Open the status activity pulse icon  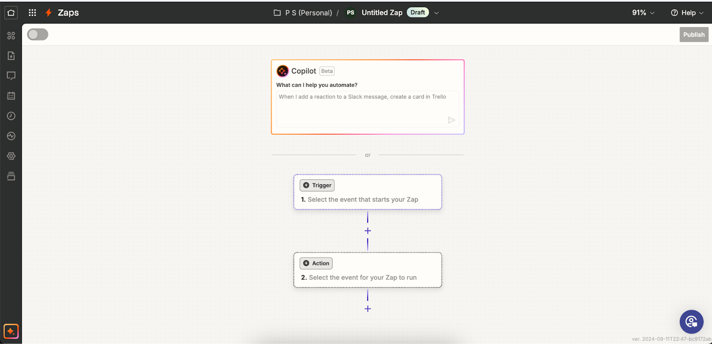pyautogui.click(x=11, y=136)
